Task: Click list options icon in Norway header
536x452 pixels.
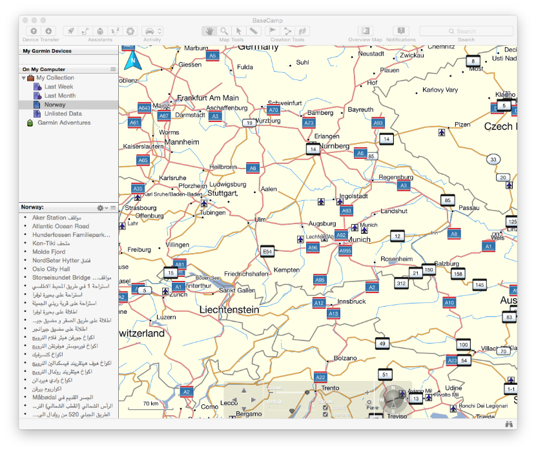Action: pos(113,207)
